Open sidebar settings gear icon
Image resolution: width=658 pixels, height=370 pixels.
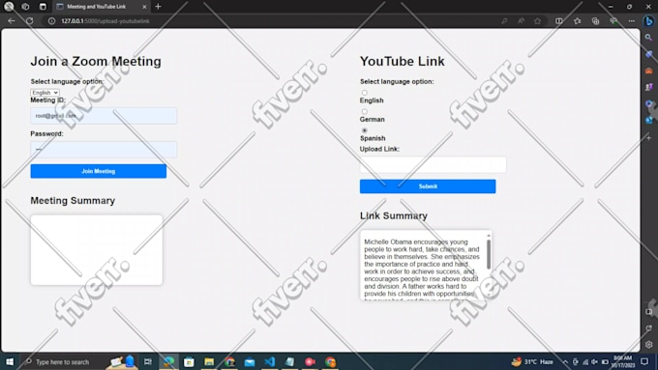(x=648, y=345)
